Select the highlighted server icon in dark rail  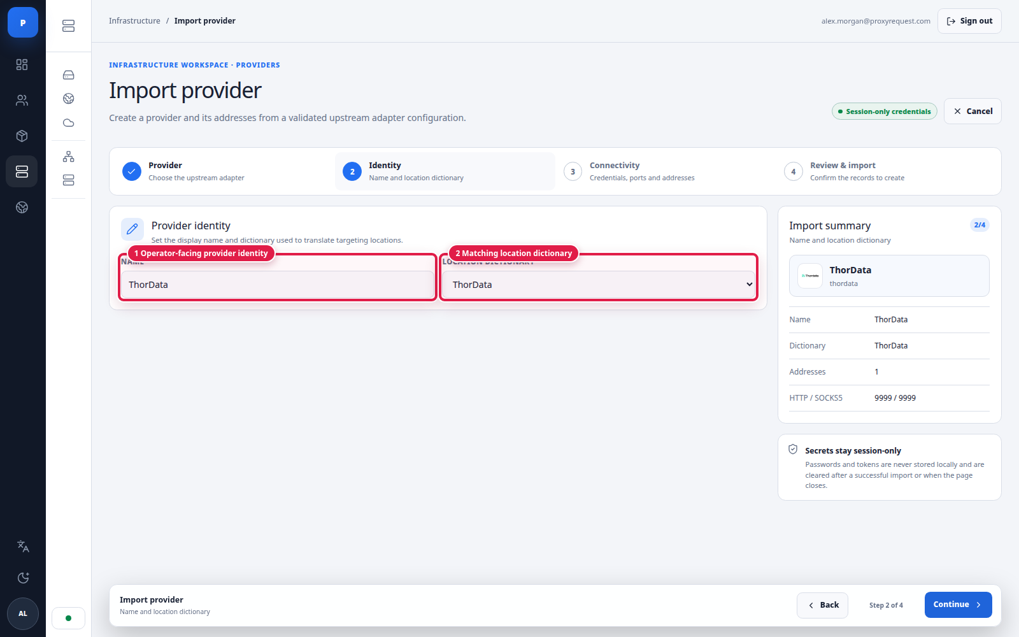point(22,171)
